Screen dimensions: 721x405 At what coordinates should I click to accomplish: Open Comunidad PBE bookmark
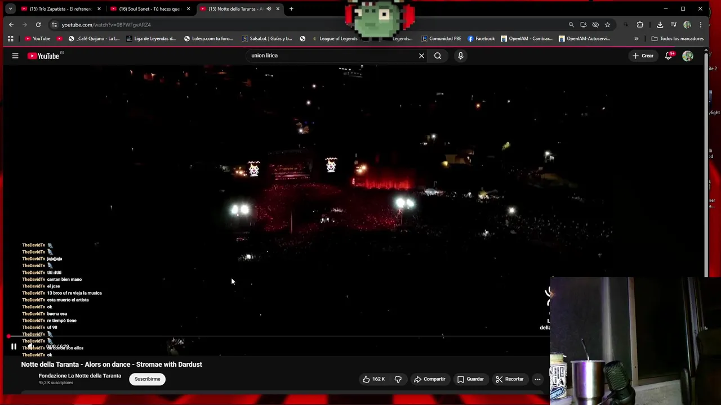pyautogui.click(x=441, y=39)
